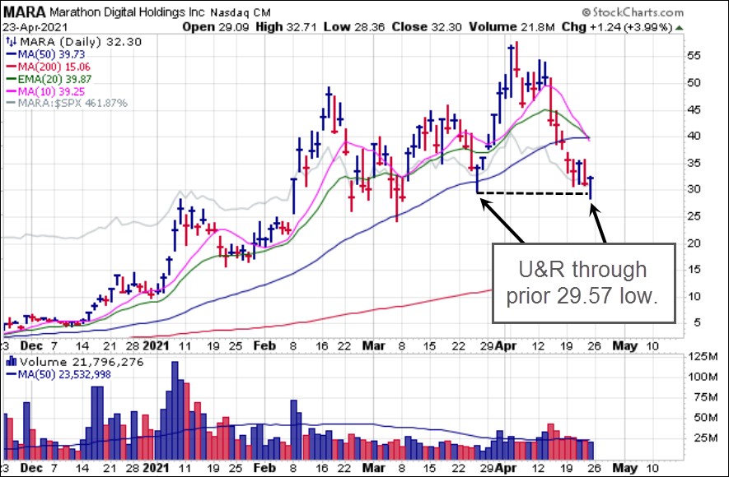Click the 100M label on the volume axis

[702, 377]
